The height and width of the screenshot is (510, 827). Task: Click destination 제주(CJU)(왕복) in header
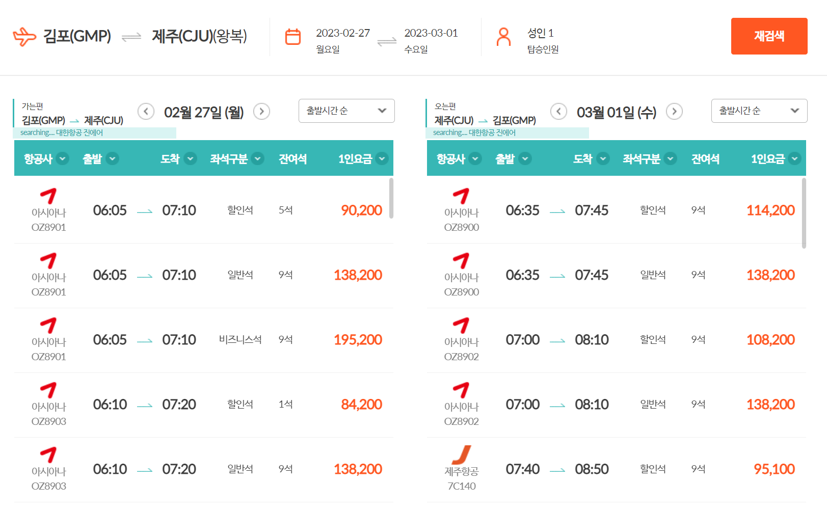tap(199, 36)
